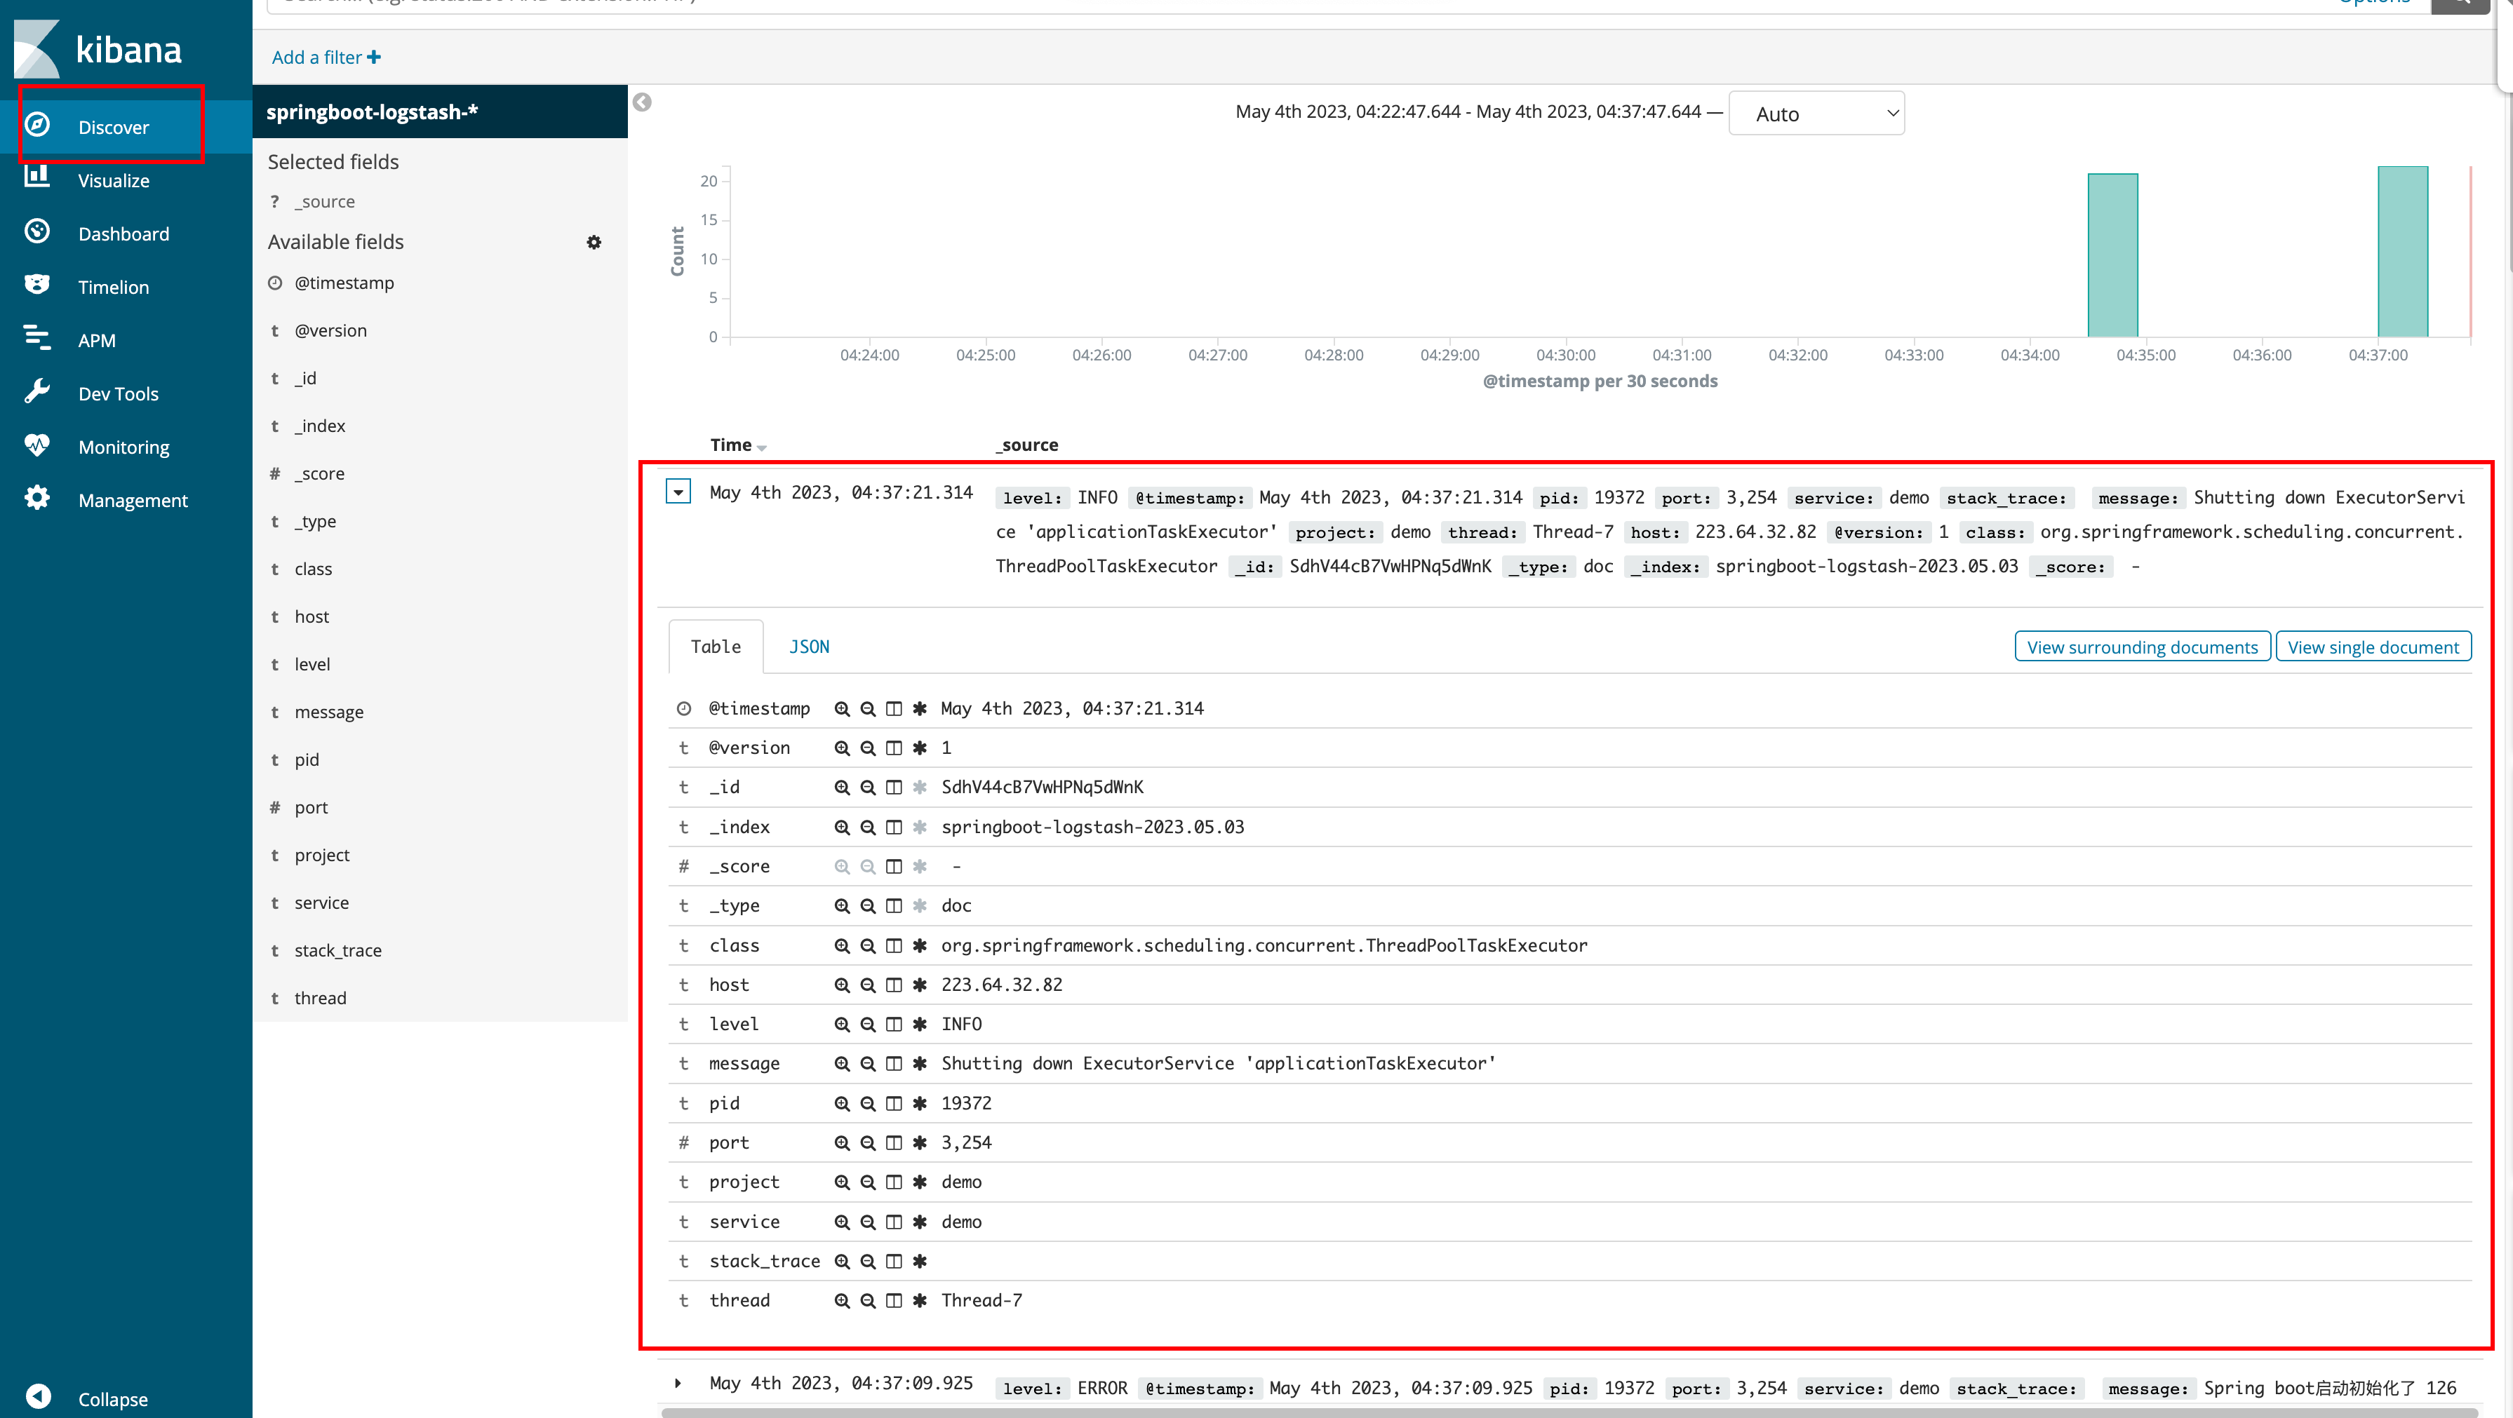Open the Auto interval dropdown
Screen dimensions: 2513x1418
[1816, 114]
